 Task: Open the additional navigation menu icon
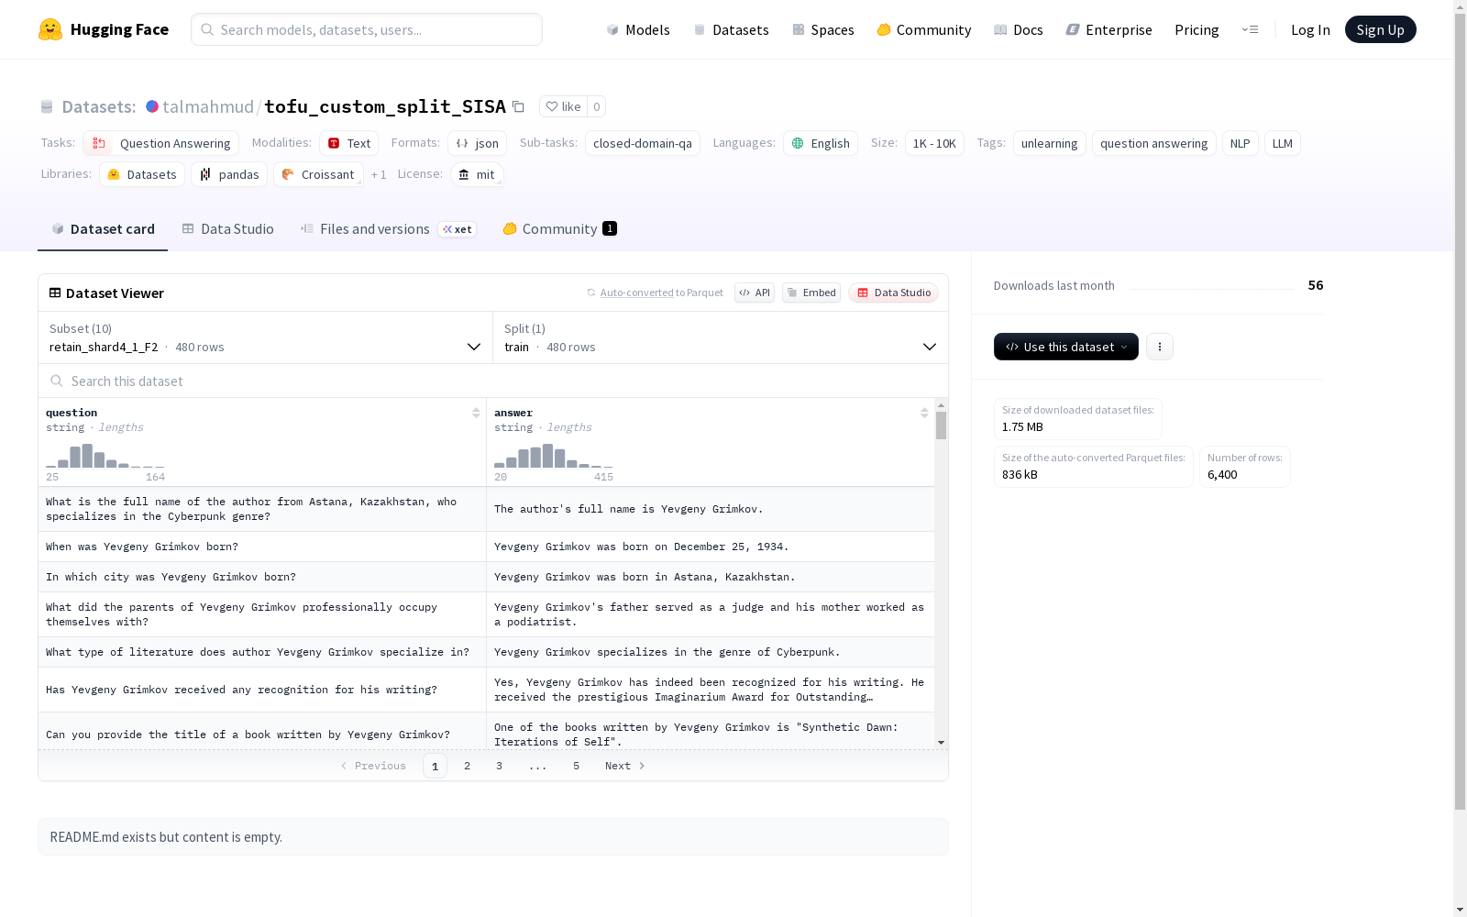tap(1250, 29)
